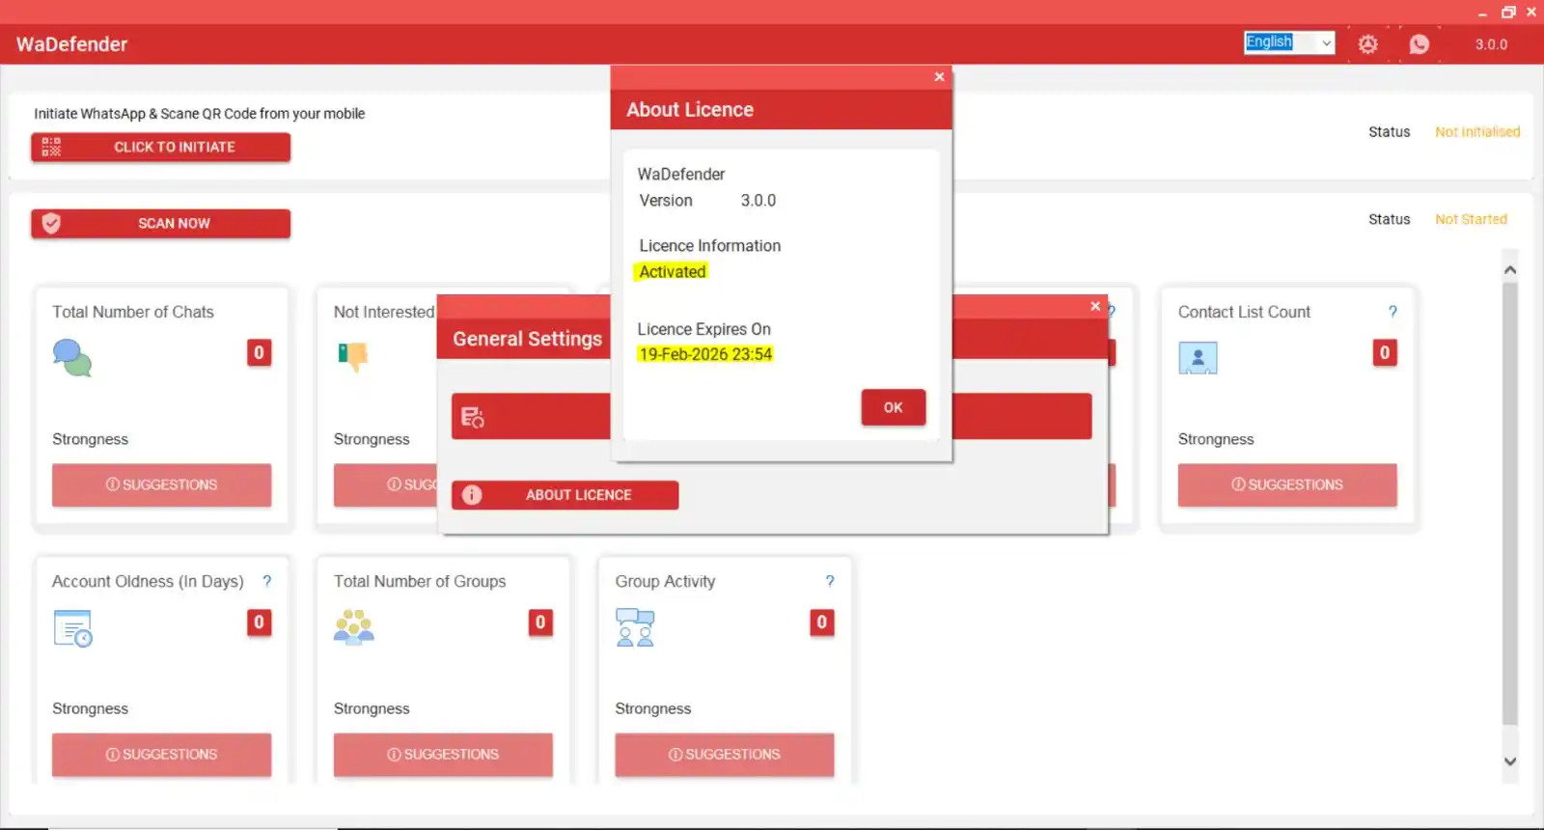Open the help question mark for Account Oldness

coord(267,581)
